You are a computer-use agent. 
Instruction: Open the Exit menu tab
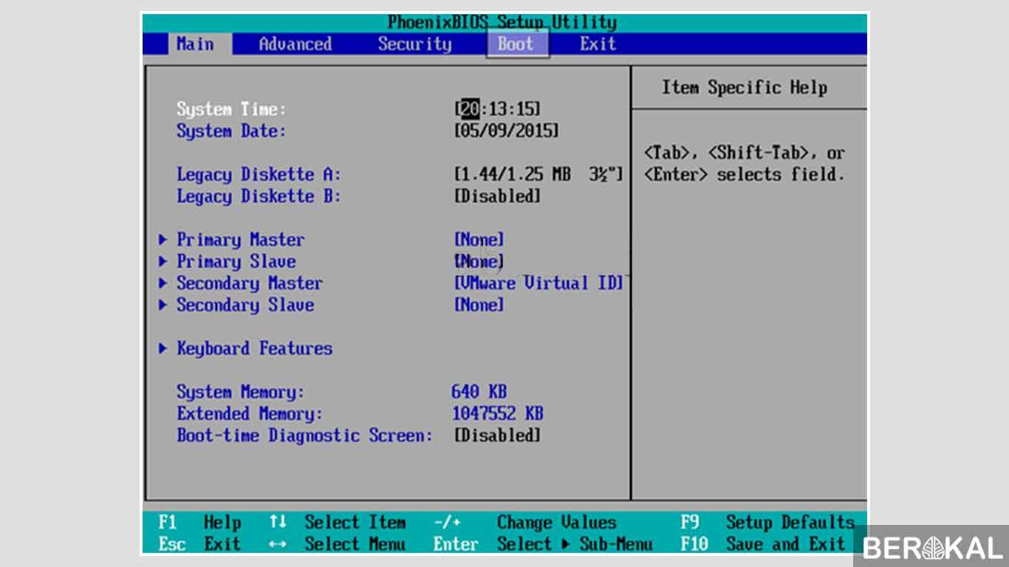tap(598, 44)
